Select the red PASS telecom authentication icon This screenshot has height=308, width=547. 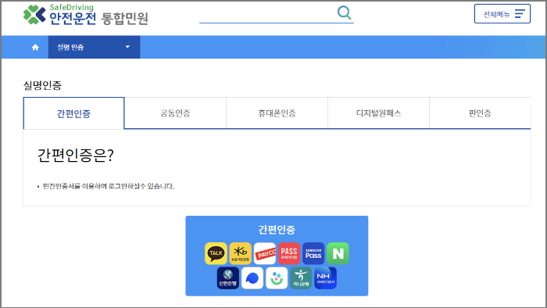[x=289, y=253]
